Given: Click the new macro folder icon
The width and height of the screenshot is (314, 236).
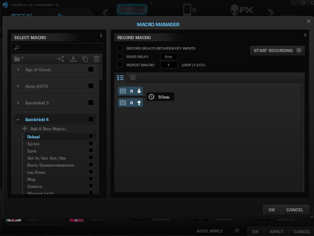Looking at the screenshot, I should pos(19,59).
